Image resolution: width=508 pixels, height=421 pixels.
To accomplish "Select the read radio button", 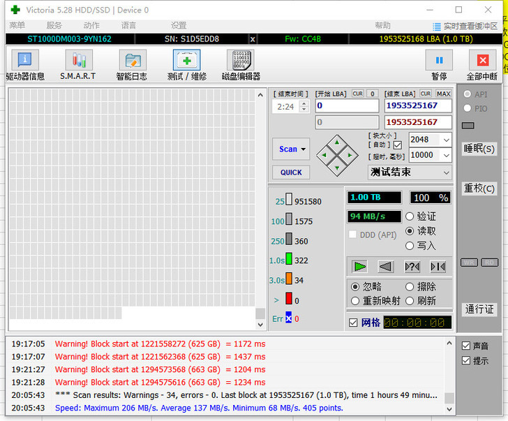I will click(x=410, y=231).
